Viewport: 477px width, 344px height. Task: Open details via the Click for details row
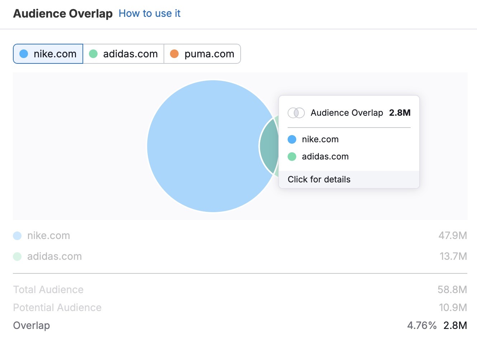click(x=318, y=179)
